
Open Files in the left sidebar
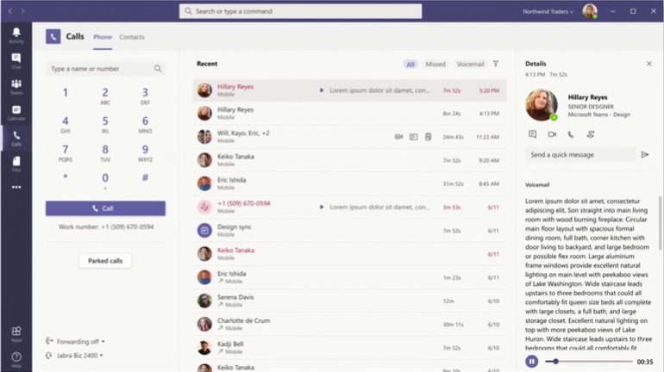point(16,164)
